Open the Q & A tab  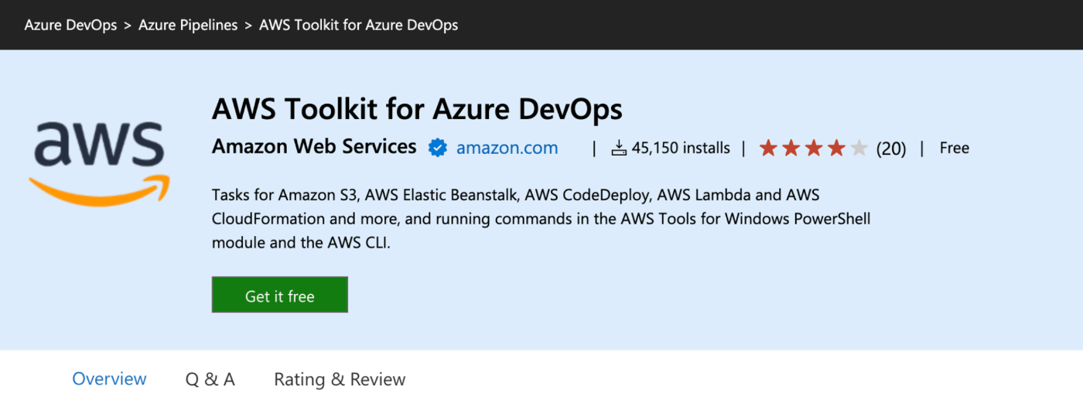pyautogui.click(x=210, y=379)
